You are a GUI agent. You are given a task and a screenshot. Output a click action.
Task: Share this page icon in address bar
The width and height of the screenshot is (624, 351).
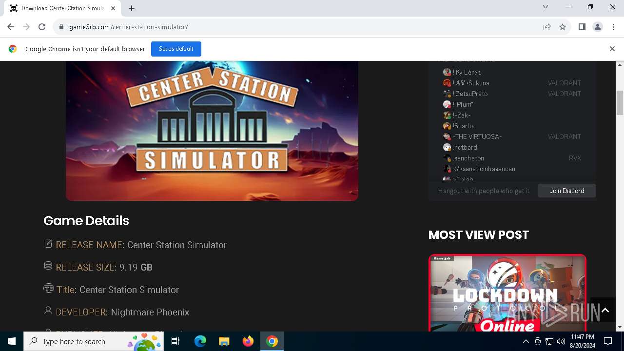[x=547, y=27]
